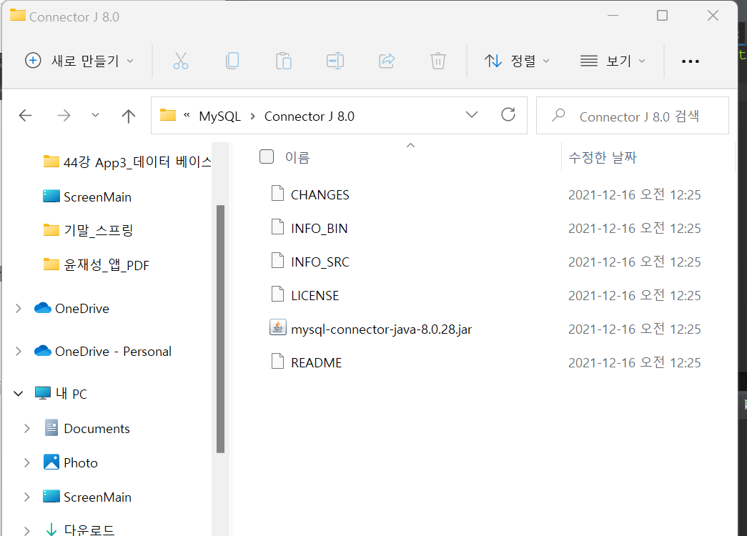Click the CHANGES row modified date
Viewport: 747px width, 536px height.
click(635, 194)
